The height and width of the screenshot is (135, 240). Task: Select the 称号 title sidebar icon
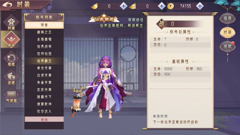pyautogui.click(x=11, y=40)
